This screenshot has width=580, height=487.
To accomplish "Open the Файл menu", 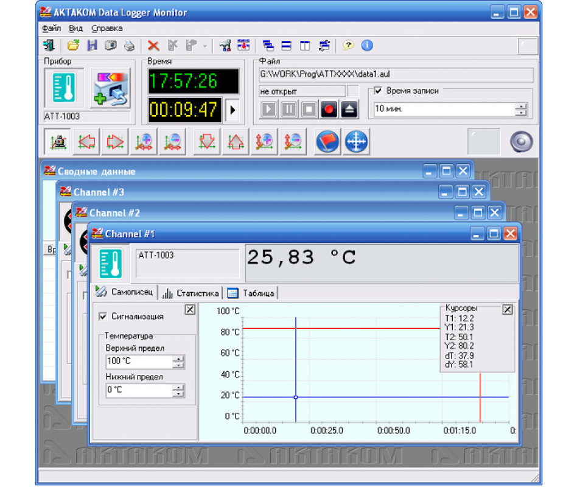I will pos(51,28).
